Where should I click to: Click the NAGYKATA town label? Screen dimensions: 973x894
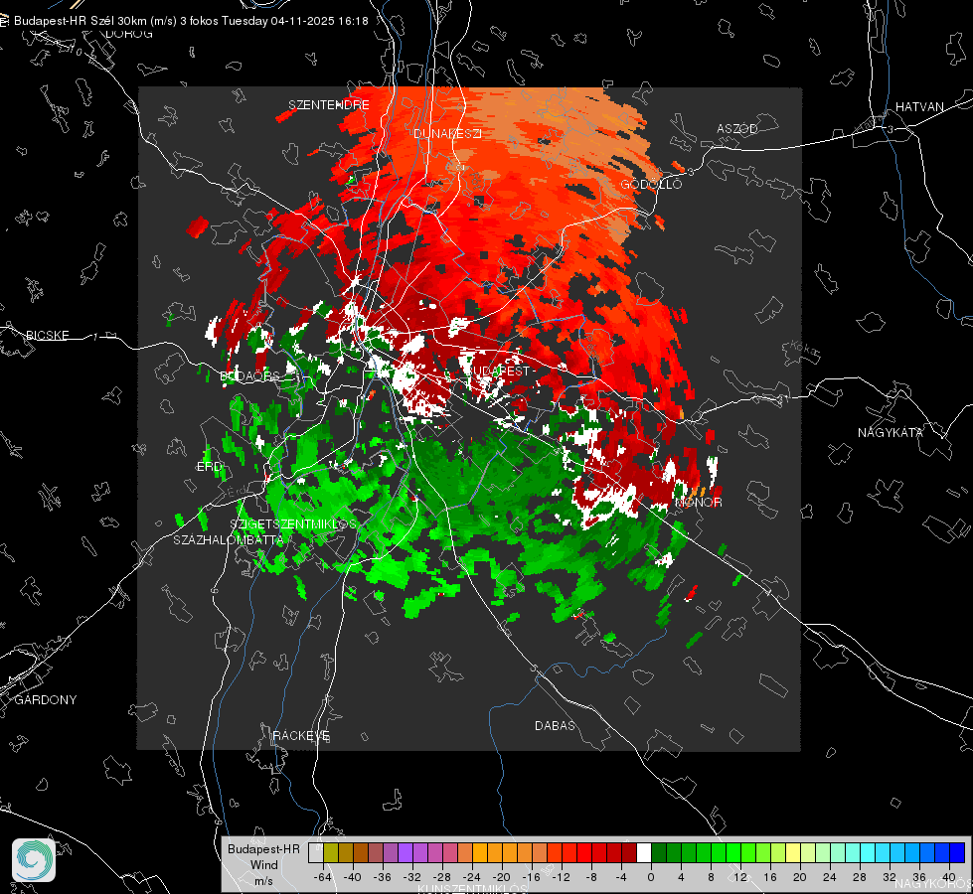[890, 432]
